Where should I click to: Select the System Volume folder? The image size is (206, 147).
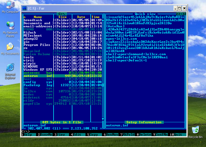coord(63,54)
